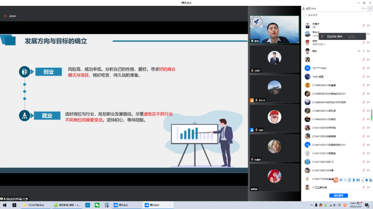Open Windows notification center icon
Viewport: 373px width, 209px height.
(x=367, y=205)
